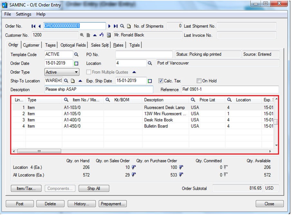
Task: Expand the Ship-To Location zoom arrow
Action: tap(80, 81)
